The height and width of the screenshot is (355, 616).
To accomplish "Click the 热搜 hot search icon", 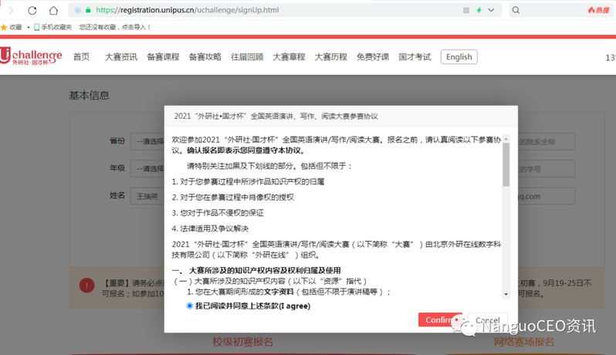I will point(598,10).
